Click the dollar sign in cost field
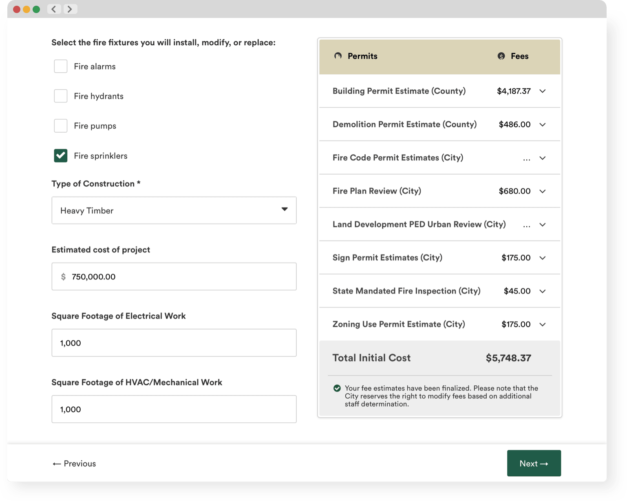 [63, 277]
